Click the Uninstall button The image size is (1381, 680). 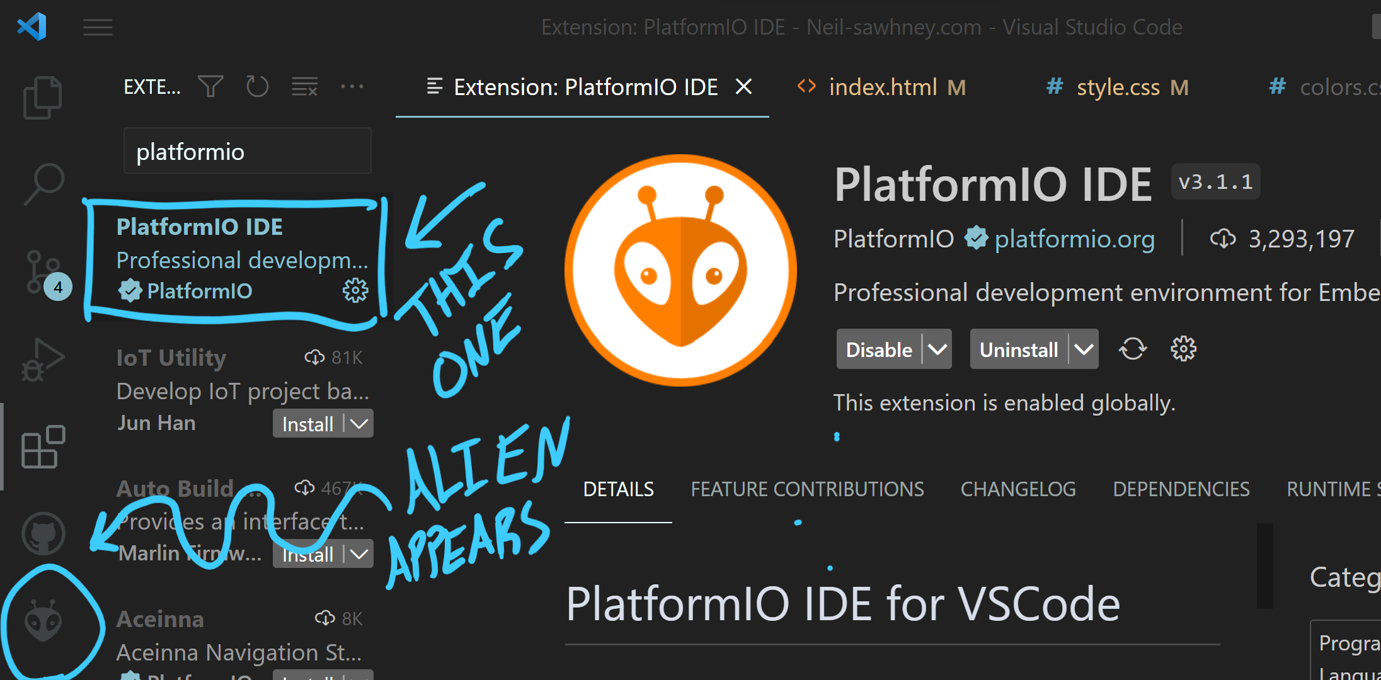1018,349
